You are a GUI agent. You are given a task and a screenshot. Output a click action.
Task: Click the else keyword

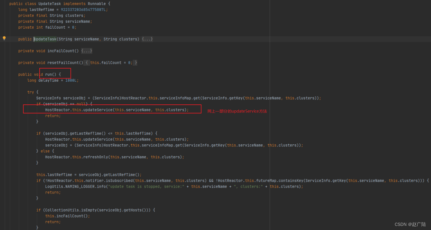tap(45, 151)
